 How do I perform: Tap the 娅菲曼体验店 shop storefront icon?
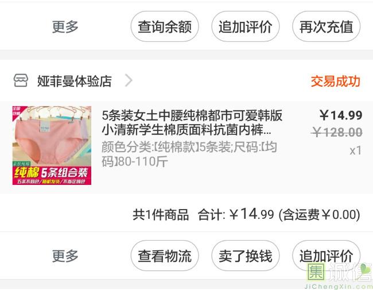(x=21, y=80)
